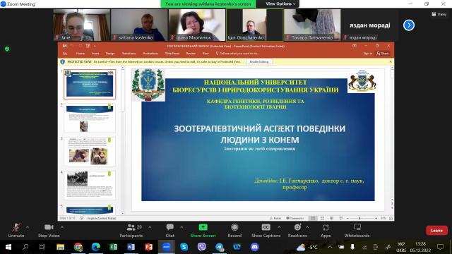Show hidden system tray icons
452x254 pixels.
click(x=330, y=247)
